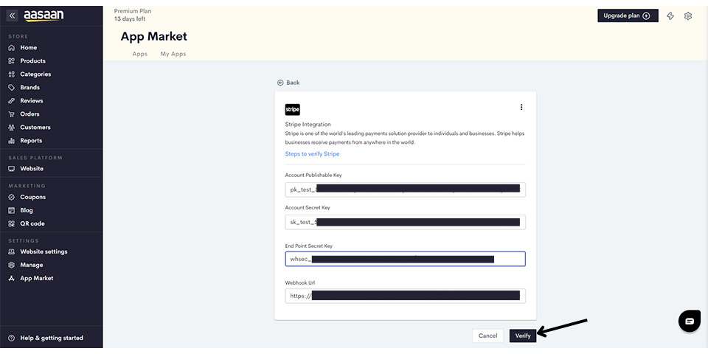Go to Products in the sidebar
Screen dimensions: 708x354
pos(32,61)
